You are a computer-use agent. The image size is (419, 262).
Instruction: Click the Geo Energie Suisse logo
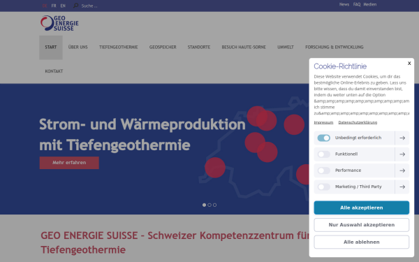tap(59, 23)
